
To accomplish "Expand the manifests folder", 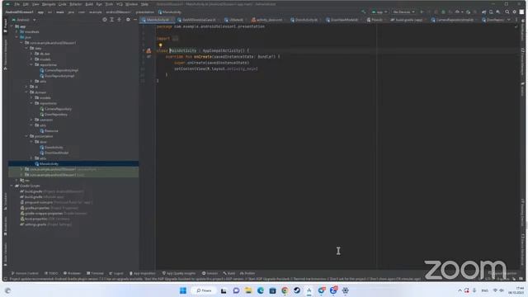I will pyautogui.click(x=16, y=31).
